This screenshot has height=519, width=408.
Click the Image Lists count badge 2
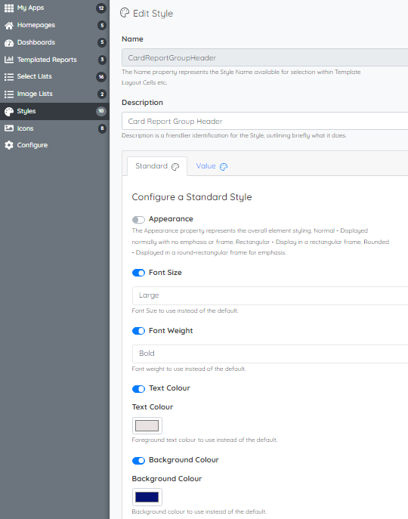[102, 94]
